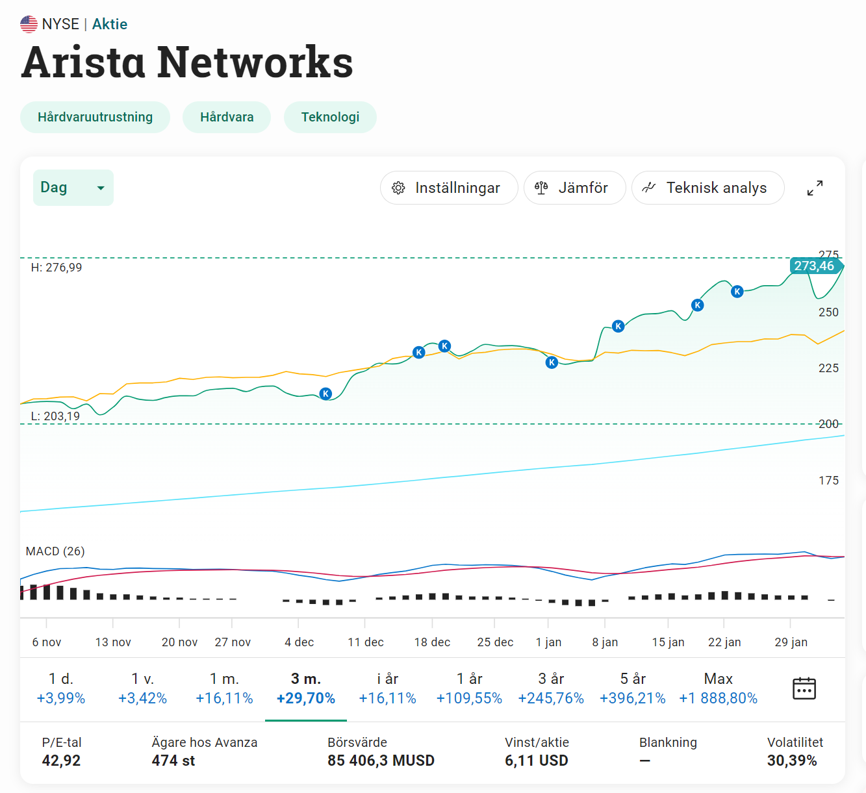Select the 1 år period tab
The height and width of the screenshot is (793, 866).
(469, 688)
